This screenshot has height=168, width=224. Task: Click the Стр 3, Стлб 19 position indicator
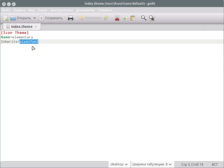[192, 164]
